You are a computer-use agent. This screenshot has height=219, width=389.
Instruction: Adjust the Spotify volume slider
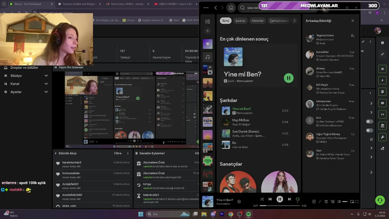click(x=345, y=201)
